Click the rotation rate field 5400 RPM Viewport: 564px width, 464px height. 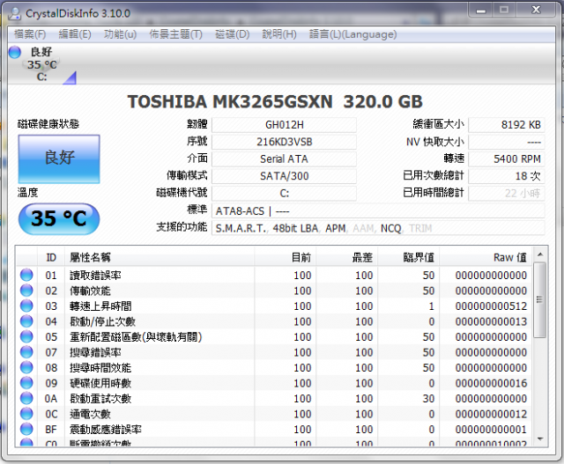[507, 158]
